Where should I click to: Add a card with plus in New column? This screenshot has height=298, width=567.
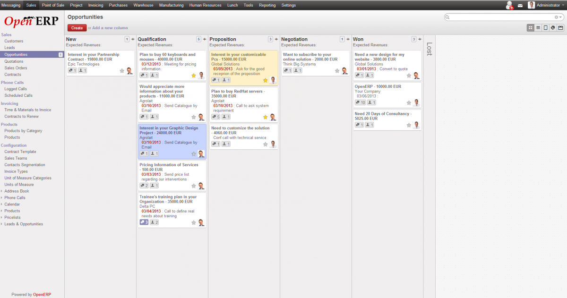(133, 39)
